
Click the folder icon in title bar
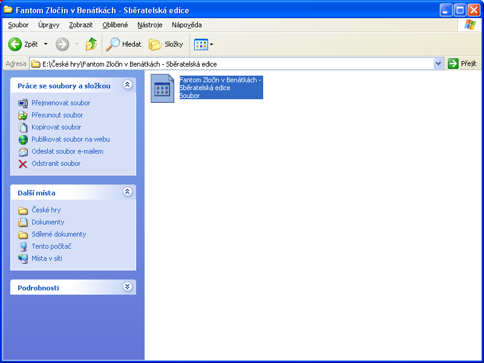(x=8, y=10)
